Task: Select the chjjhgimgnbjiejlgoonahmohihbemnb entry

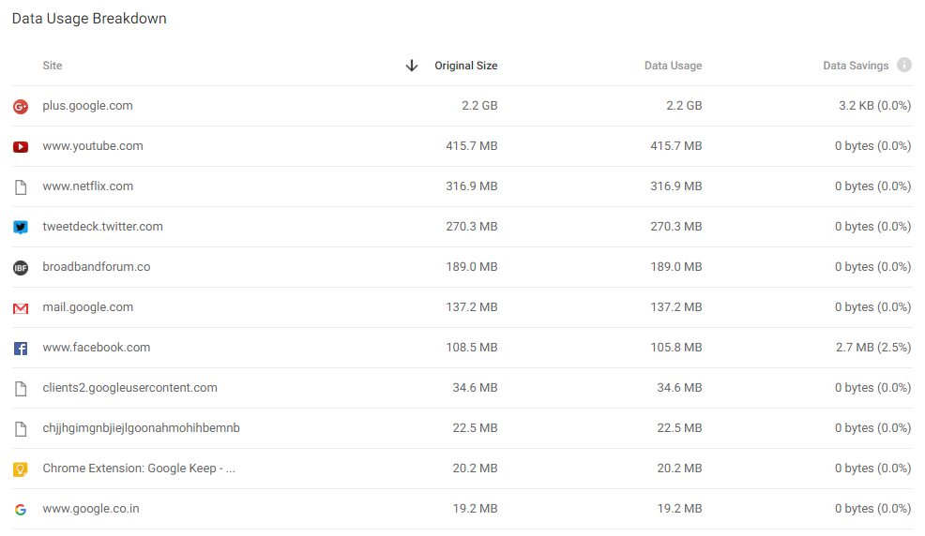Action: [141, 428]
